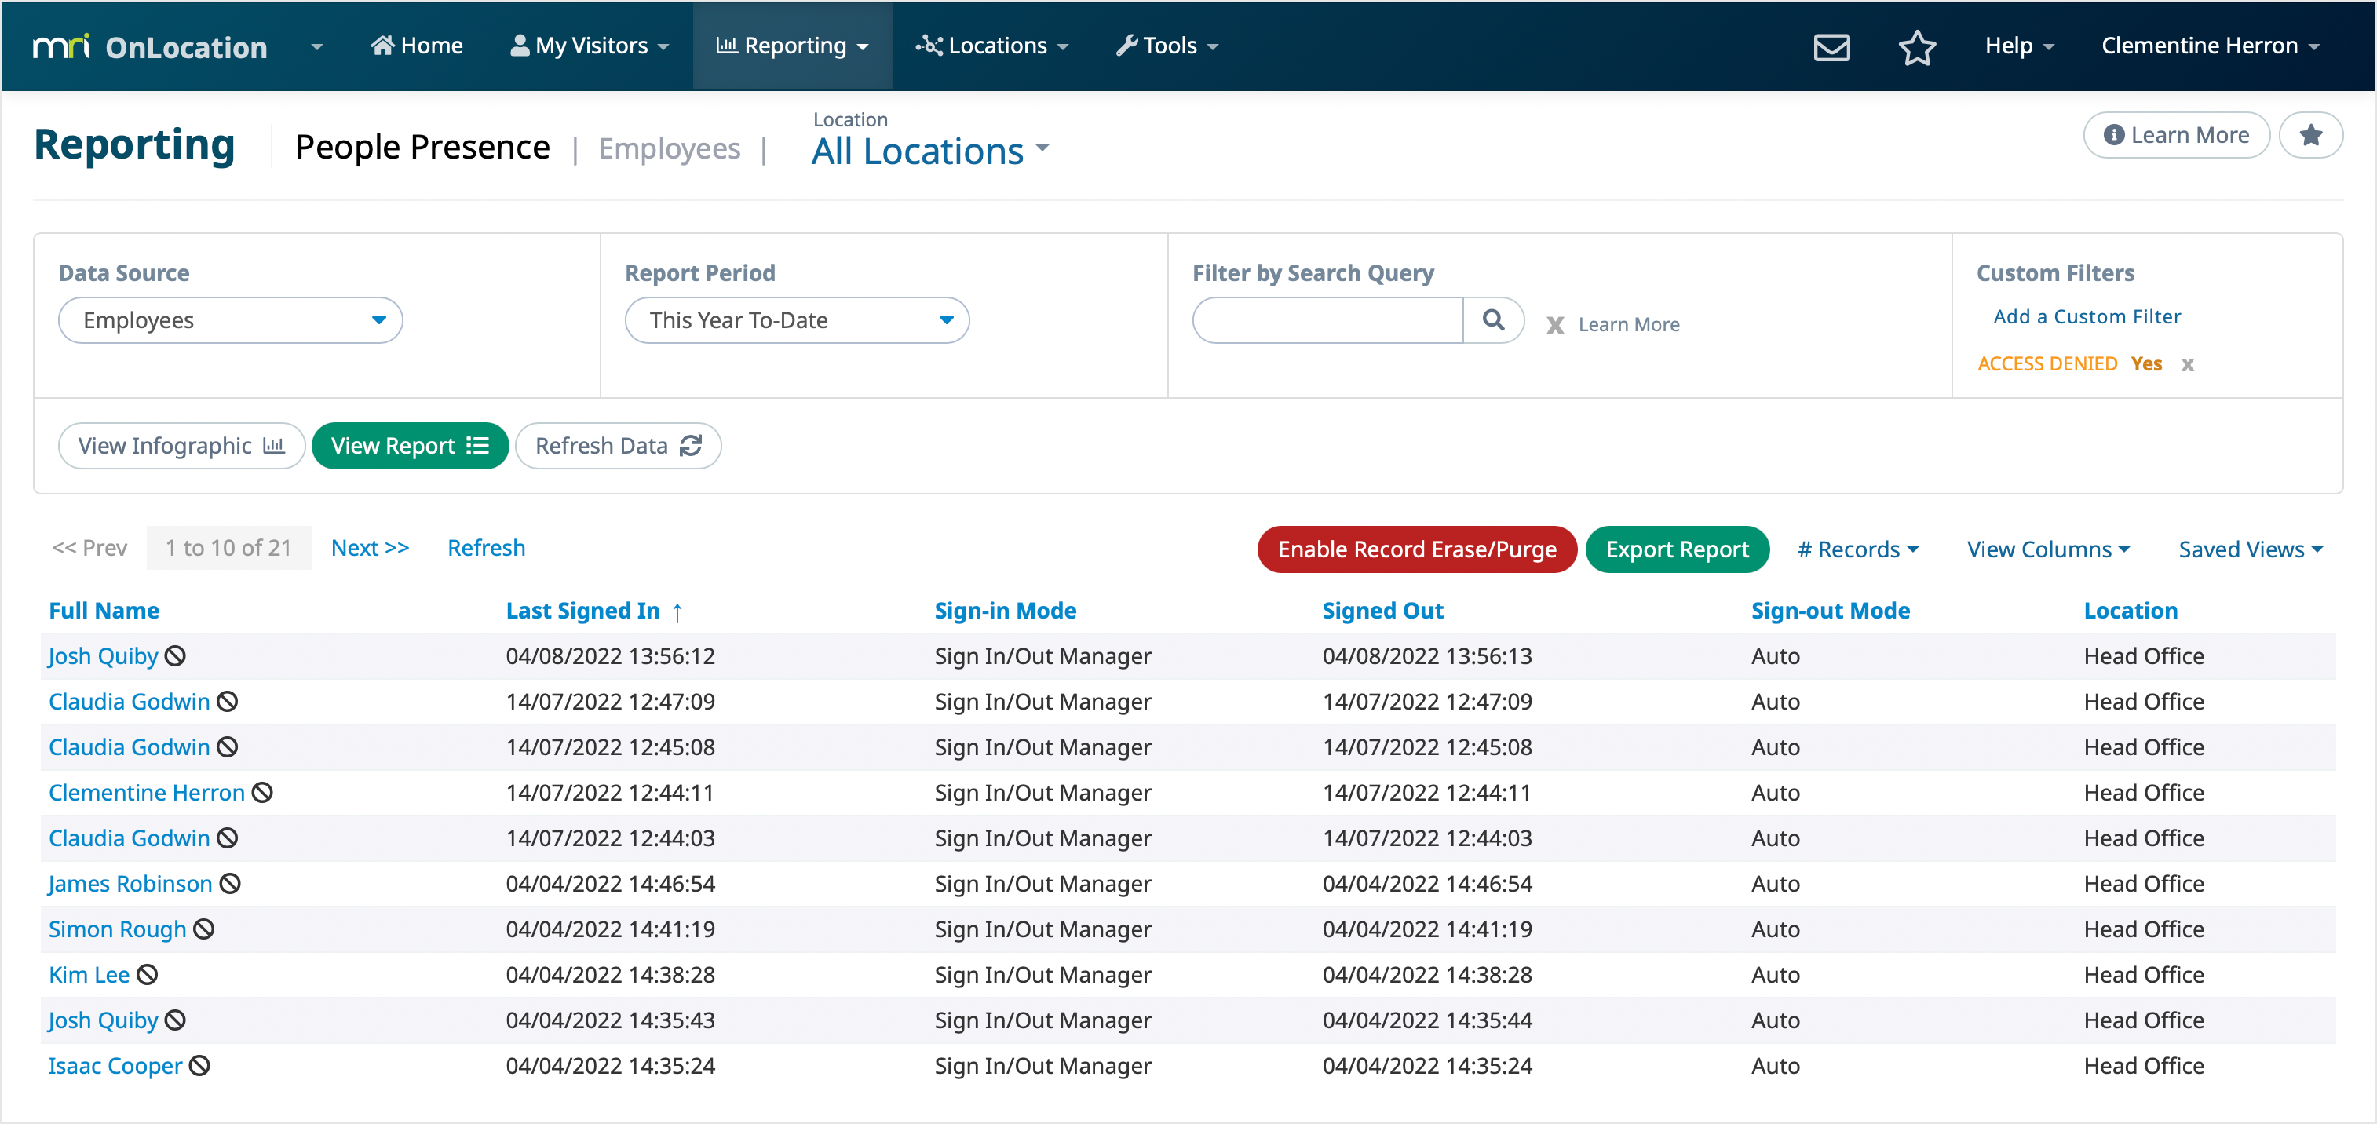
Task: Expand the All Locations selector
Action: pyautogui.click(x=930, y=151)
